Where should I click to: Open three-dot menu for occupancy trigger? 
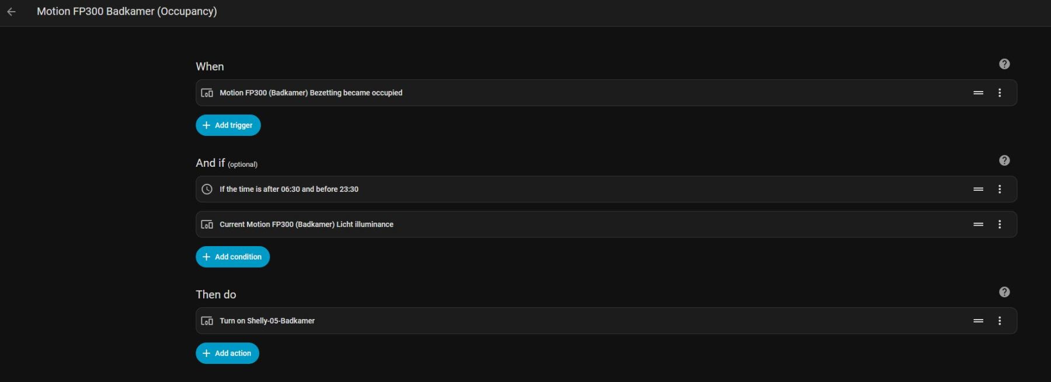(1000, 93)
